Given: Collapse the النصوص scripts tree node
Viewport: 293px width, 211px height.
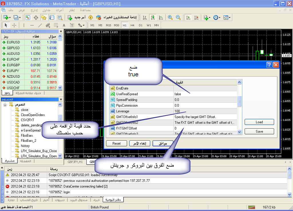Looking at the screenshot, I should click(x=5, y=105).
